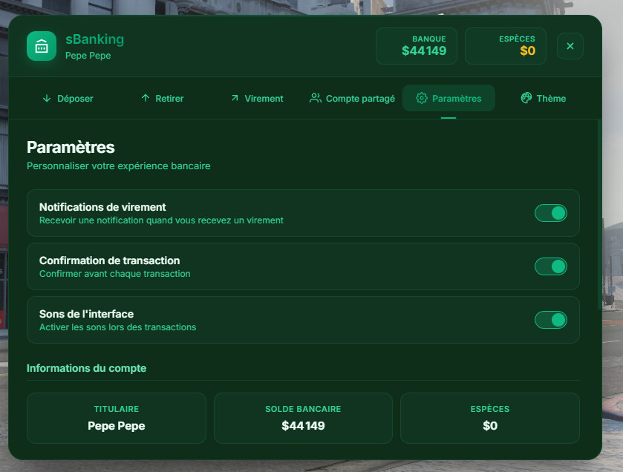Click the ESPÈCES $0 card at bottom
Image resolution: width=623 pixels, height=472 pixels.
(490, 418)
